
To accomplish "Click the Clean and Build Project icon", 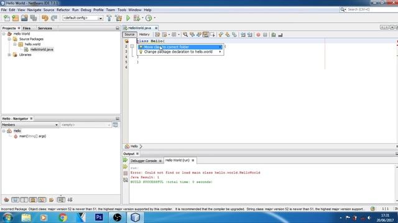I will pos(118,18).
